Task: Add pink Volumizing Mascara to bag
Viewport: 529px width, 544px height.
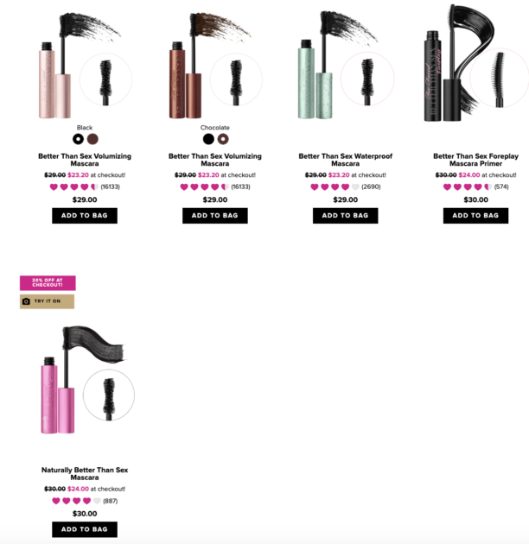Action: [85, 216]
